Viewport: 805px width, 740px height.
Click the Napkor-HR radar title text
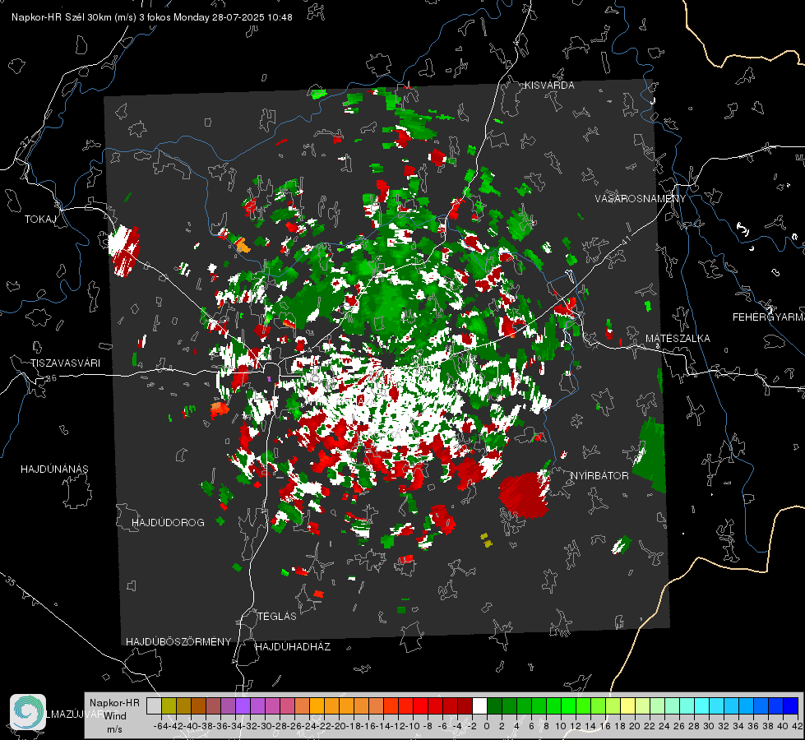click(152, 17)
